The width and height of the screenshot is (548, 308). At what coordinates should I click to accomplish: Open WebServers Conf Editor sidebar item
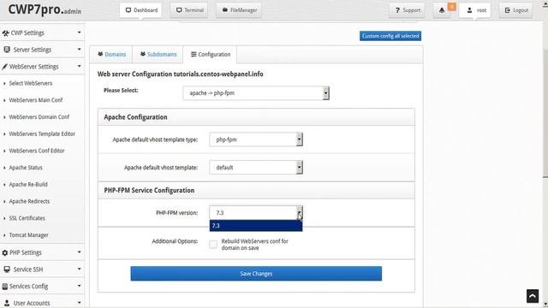37,151
